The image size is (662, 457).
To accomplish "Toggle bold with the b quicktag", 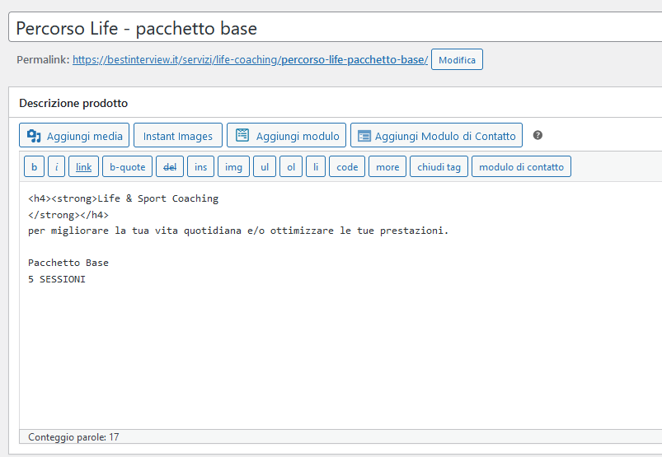I will [x=34, y=167].
